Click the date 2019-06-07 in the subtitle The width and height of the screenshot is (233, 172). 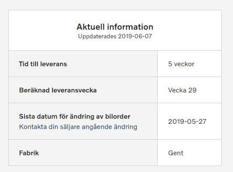click(x=135, y=36)
